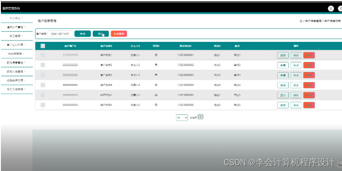Image resolution: width=342 pixels, height=171 pixels.
Task: Open the page-size dropdown showing 10
Action: click(182, 118)
